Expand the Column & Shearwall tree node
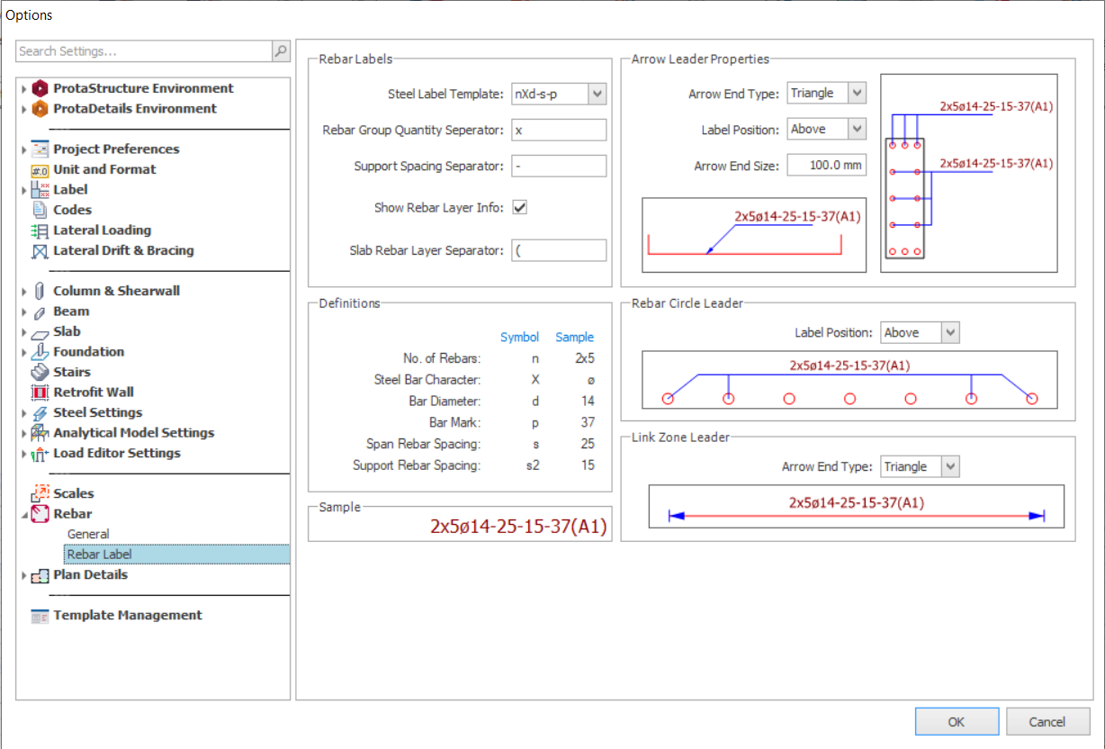This screenshot has height=749, width=1105. (23, 291)
